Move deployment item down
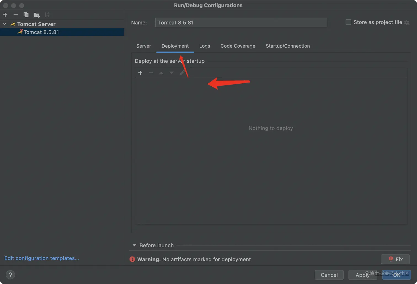 [172, 73]
